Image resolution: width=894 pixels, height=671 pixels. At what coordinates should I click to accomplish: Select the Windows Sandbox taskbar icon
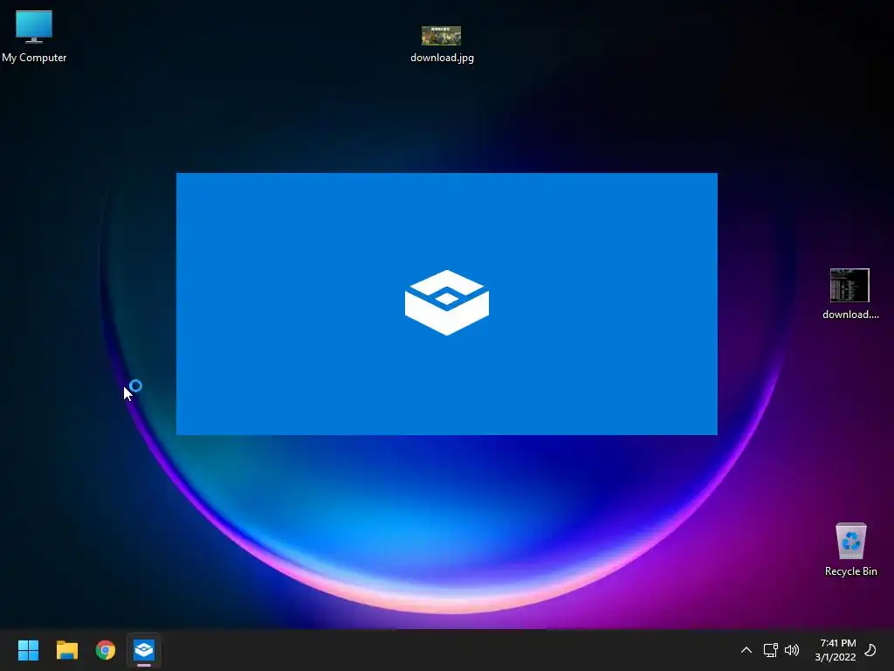click(144, 650)
